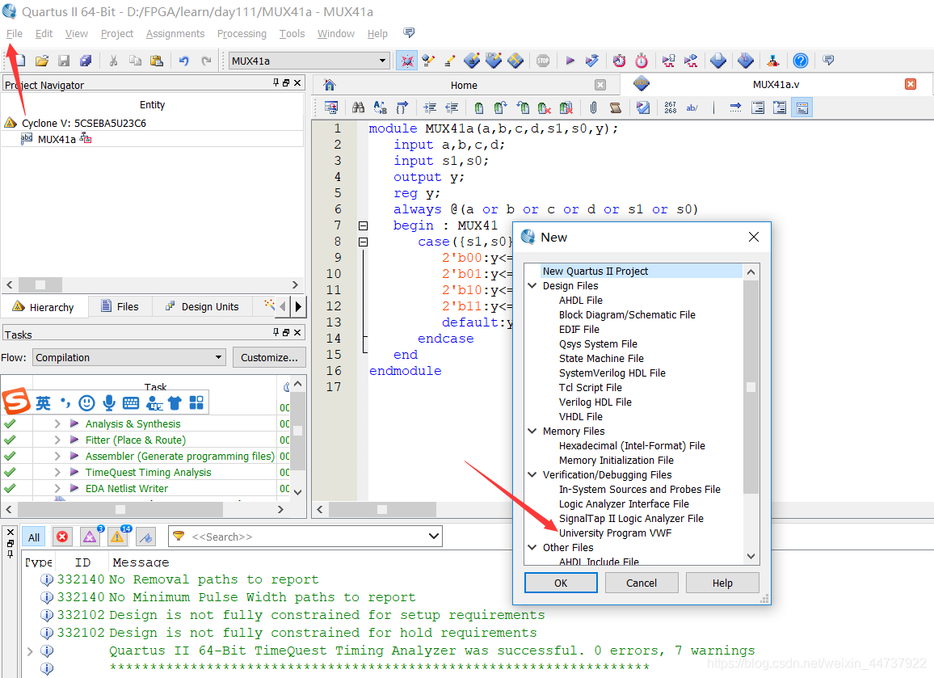Click the Replace text icon in editor
This screenshot has height=678, width=934.
[380, 107]
